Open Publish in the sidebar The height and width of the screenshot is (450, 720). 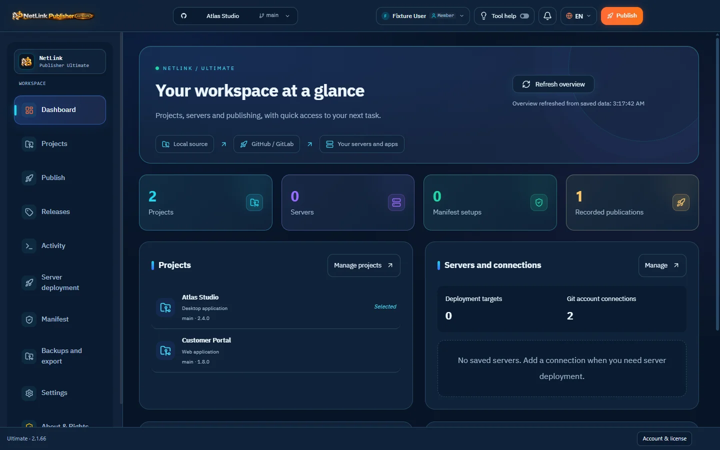(60, 178)
